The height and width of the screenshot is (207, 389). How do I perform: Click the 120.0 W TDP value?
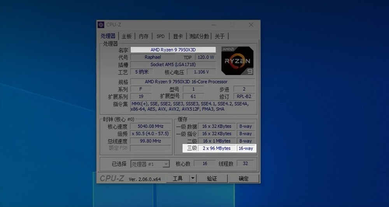click(x=206, y=57)
